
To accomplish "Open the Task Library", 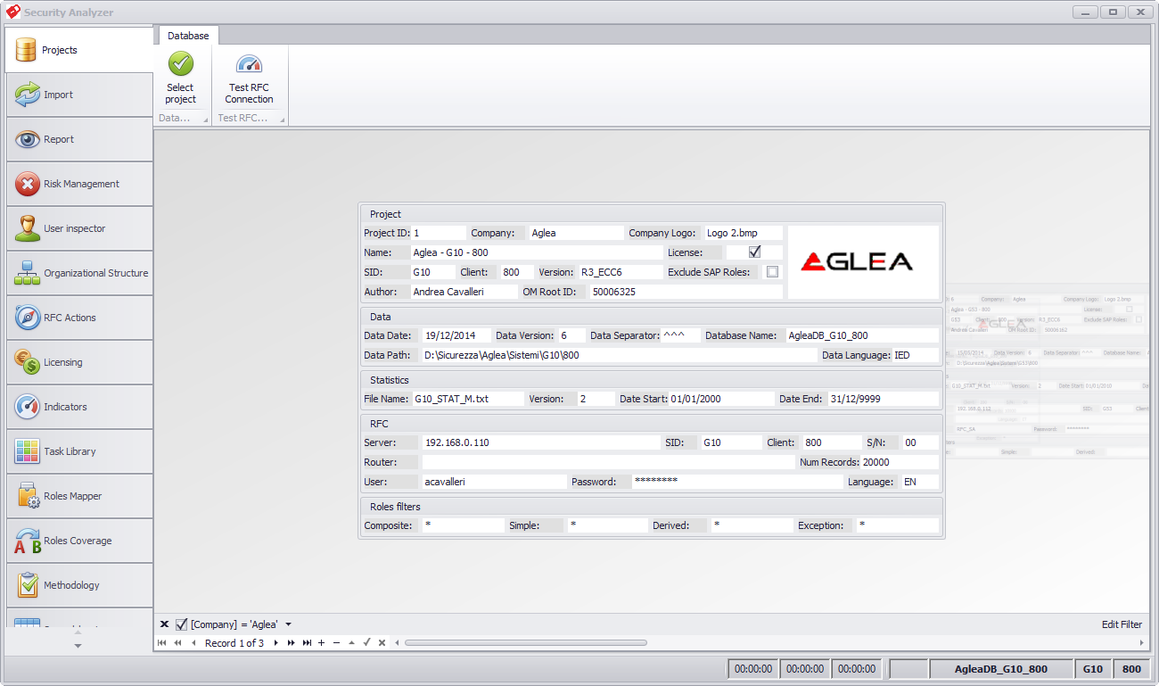I will click(x=79, y=451).
